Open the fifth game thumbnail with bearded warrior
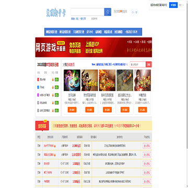 point(143,80)
